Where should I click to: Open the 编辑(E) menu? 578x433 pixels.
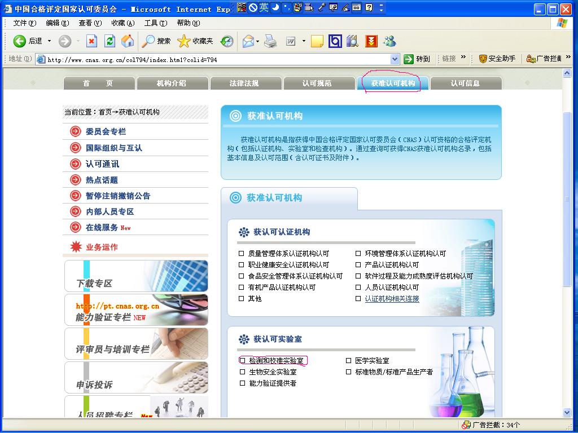click(x=58, y=23)
